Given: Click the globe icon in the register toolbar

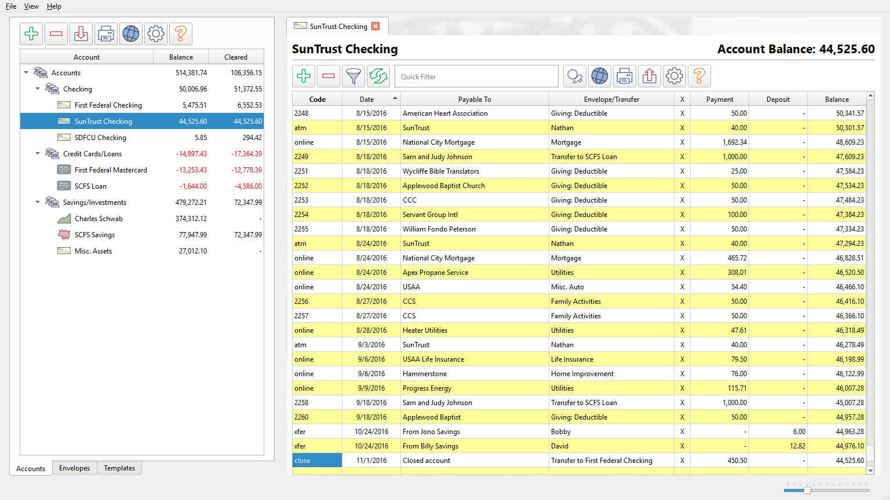Looking at the screenshot, I should [x=600, y=76].
